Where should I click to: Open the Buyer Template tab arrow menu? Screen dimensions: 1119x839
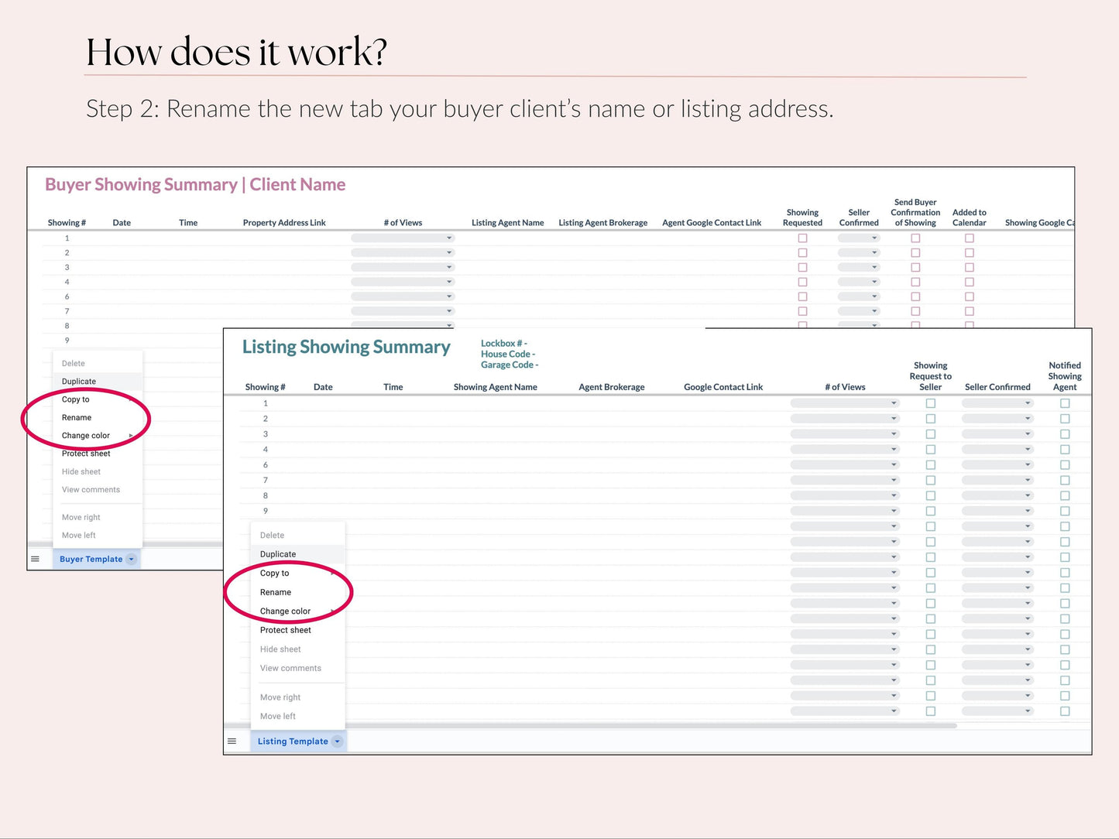tap(131, 559)
